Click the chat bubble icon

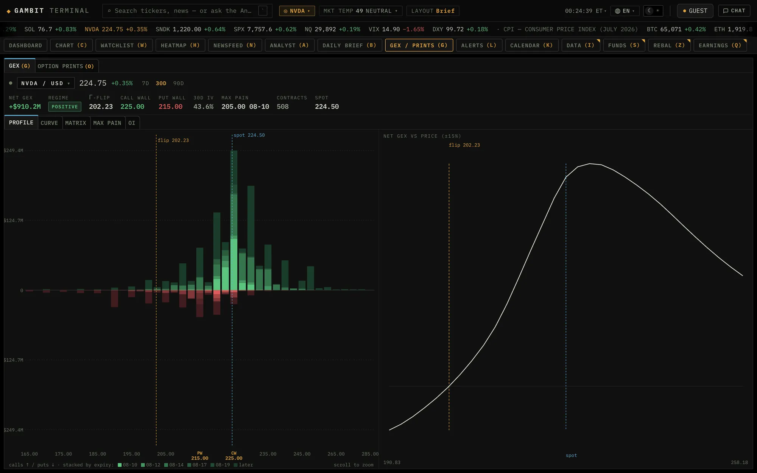click(x=725, y=11)
